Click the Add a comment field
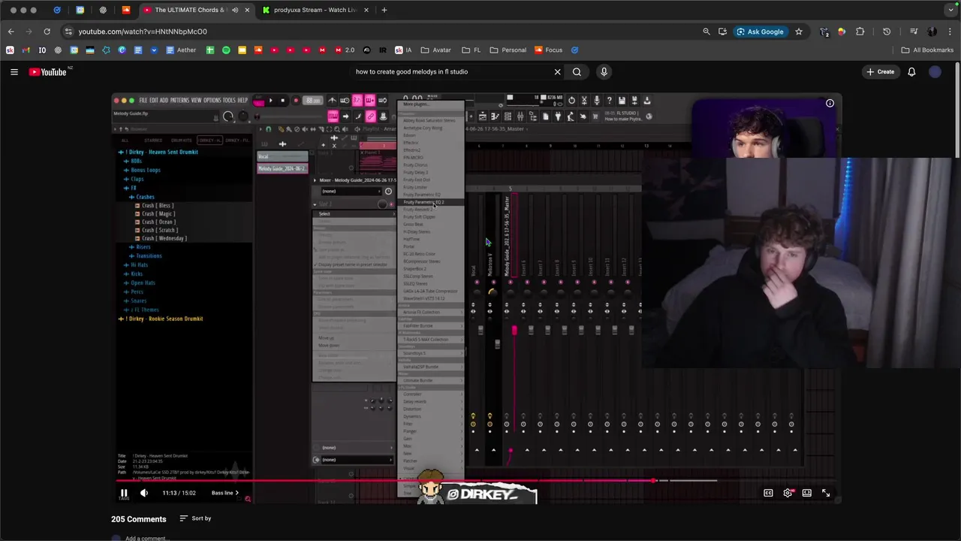Image resolution: width=961 pixels, height=541 pixels. click(146, 538)
